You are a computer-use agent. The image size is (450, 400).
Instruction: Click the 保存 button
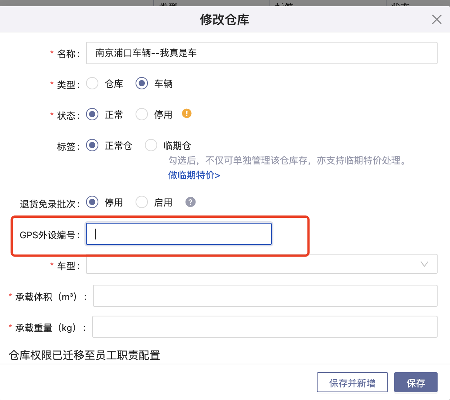416,383
